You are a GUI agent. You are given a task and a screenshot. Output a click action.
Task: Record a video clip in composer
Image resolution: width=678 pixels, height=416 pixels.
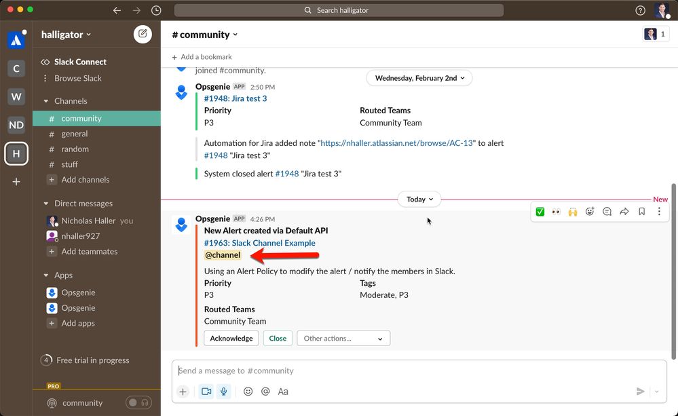pos(206,392)
